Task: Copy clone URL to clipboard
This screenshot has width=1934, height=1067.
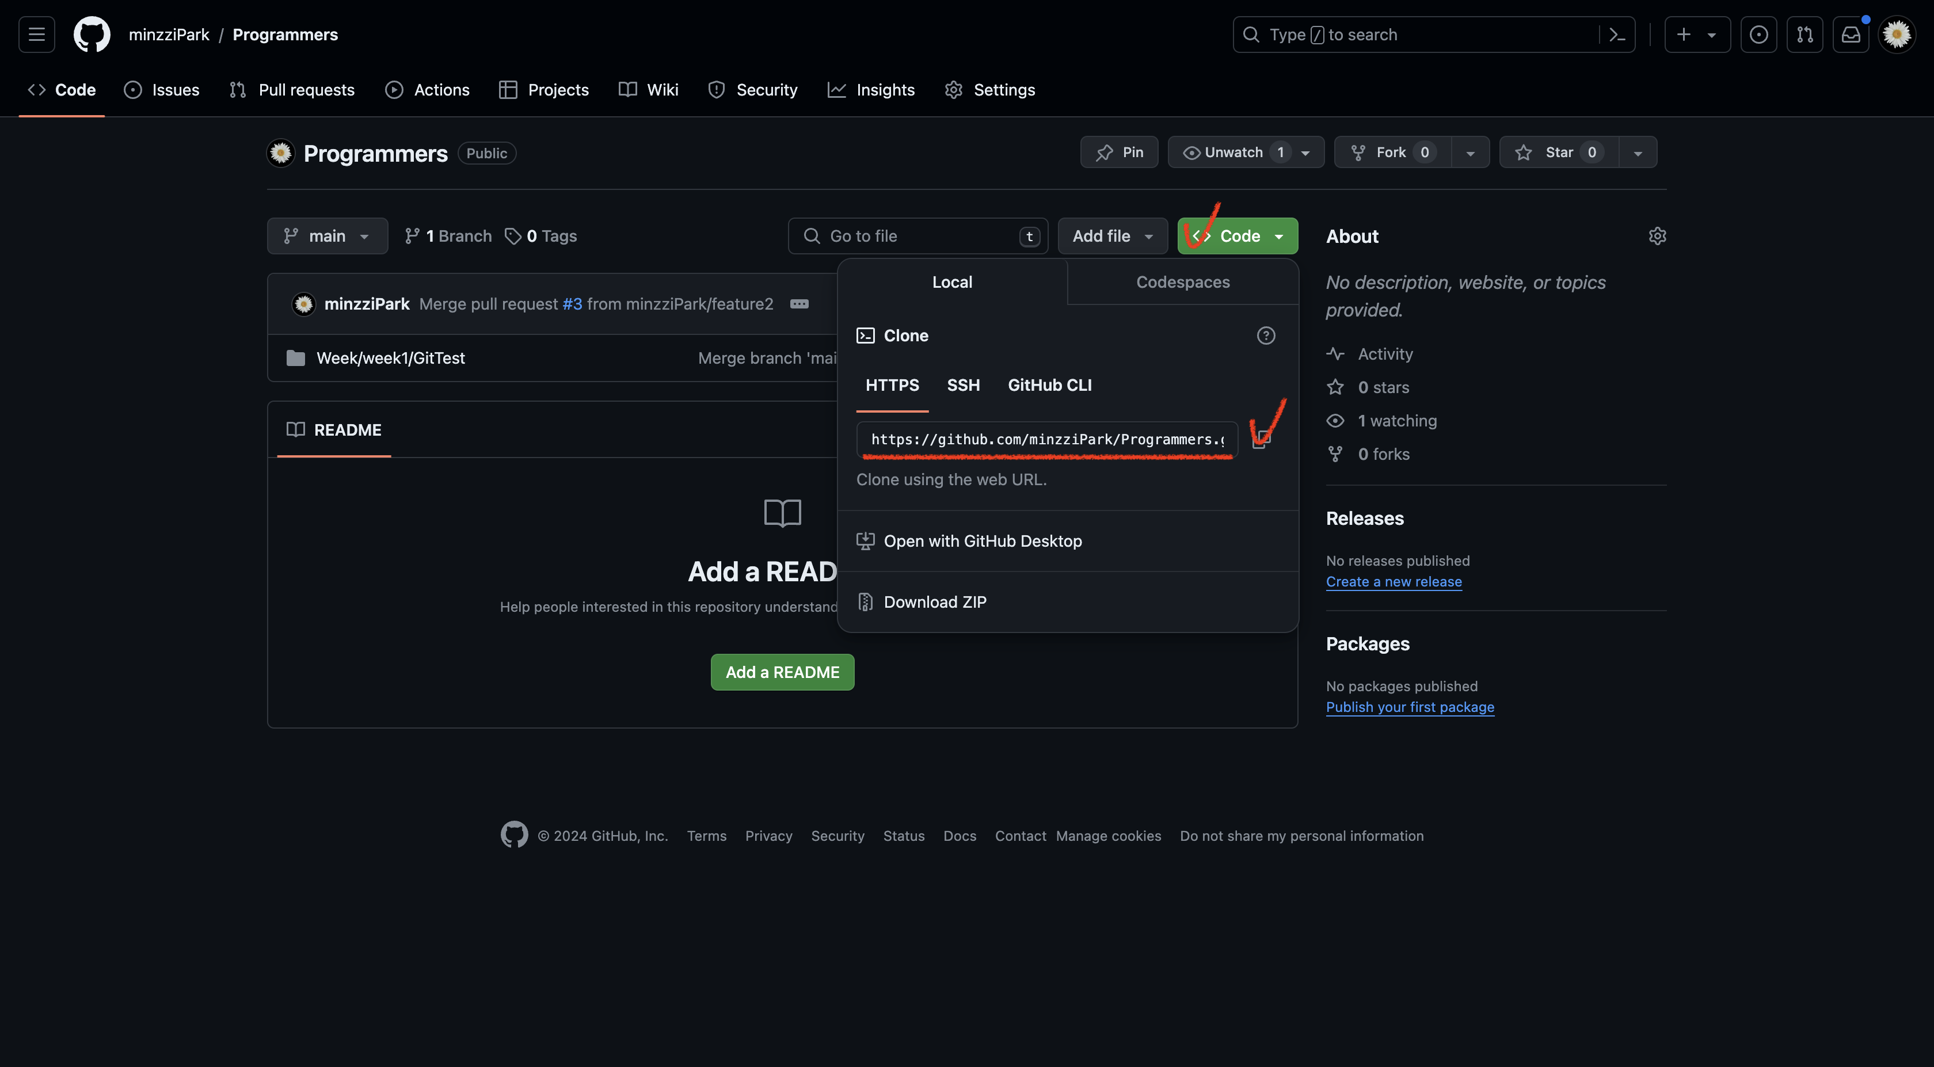Action: coord(1261,440)
